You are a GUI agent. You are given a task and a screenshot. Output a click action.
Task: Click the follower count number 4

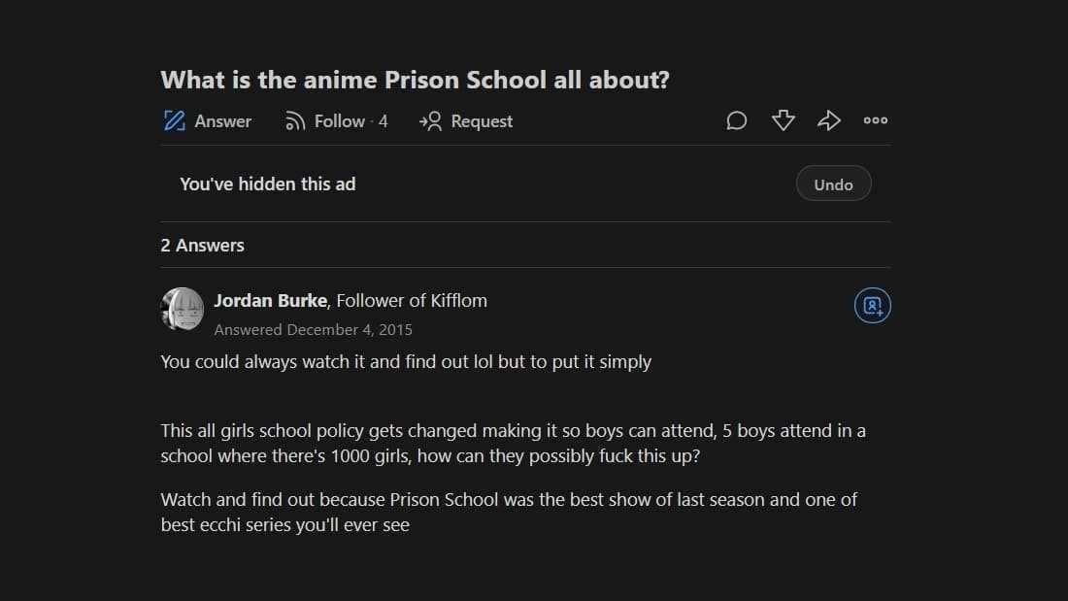384,121
